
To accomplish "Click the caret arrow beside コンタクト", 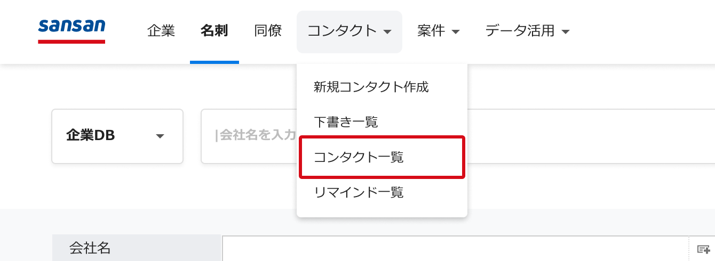I will (388, 32).
